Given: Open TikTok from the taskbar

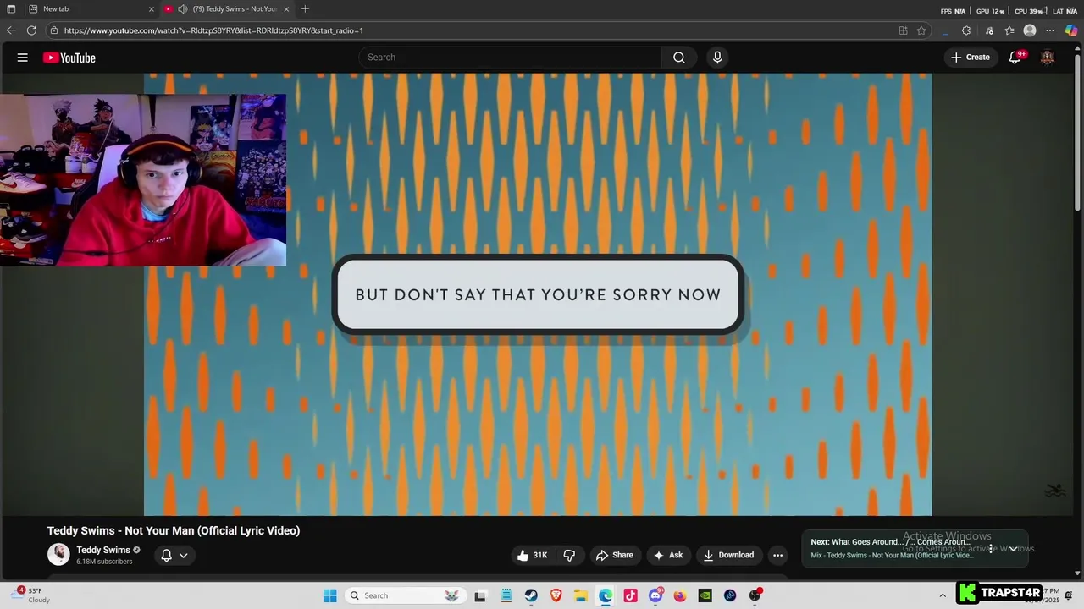Looking at the screenshot, I should click(x=630, y=595).
